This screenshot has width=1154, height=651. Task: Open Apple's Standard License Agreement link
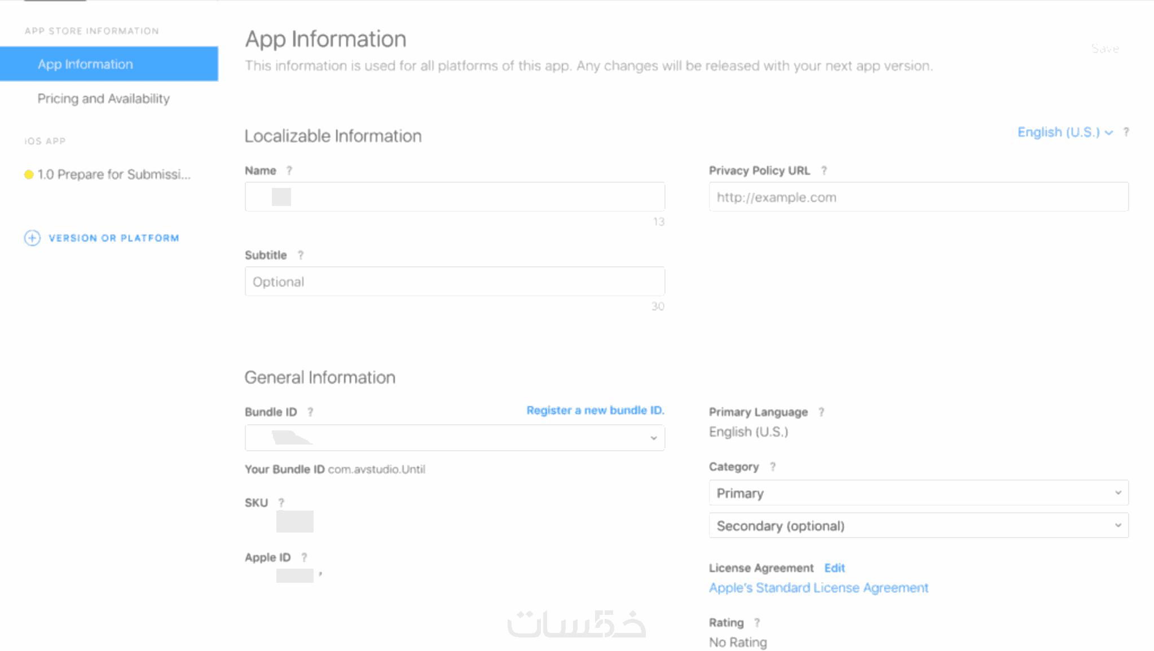pos(818,588)
